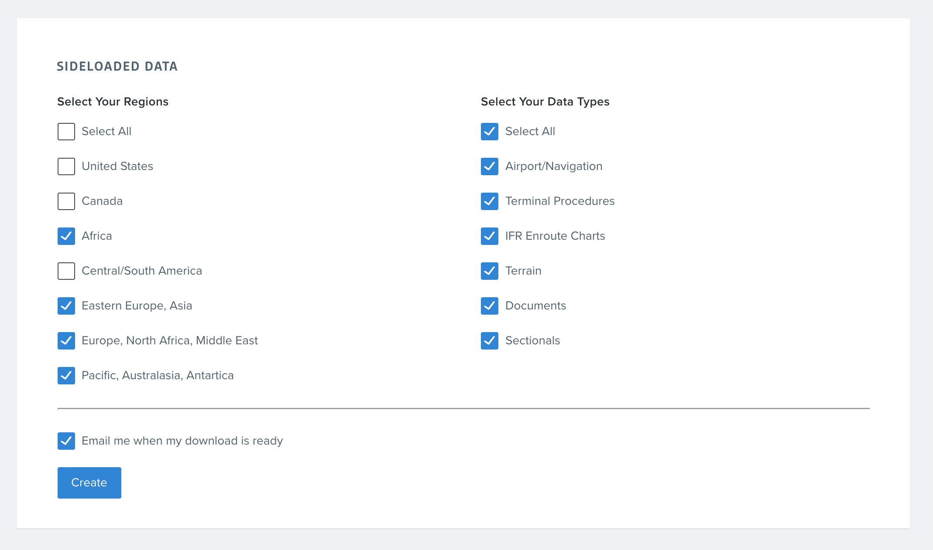Deselect Airport/Navigation data type
Viewport: 933px width, 550px height.
tap(490, 166)
